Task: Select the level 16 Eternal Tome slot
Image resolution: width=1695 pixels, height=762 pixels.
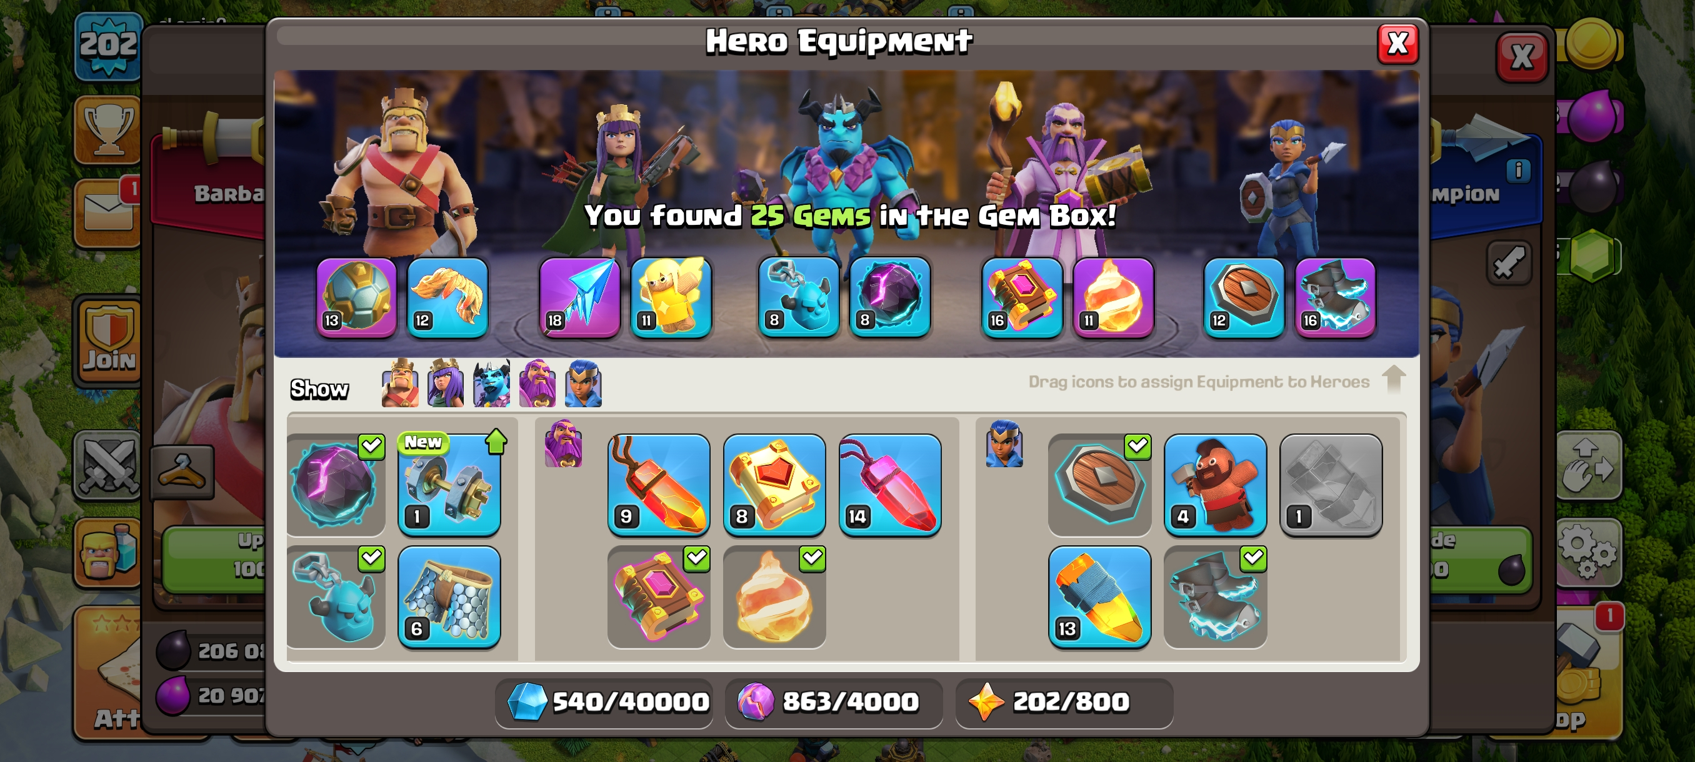Action: pyautogui.click(x=1022, y=297)
